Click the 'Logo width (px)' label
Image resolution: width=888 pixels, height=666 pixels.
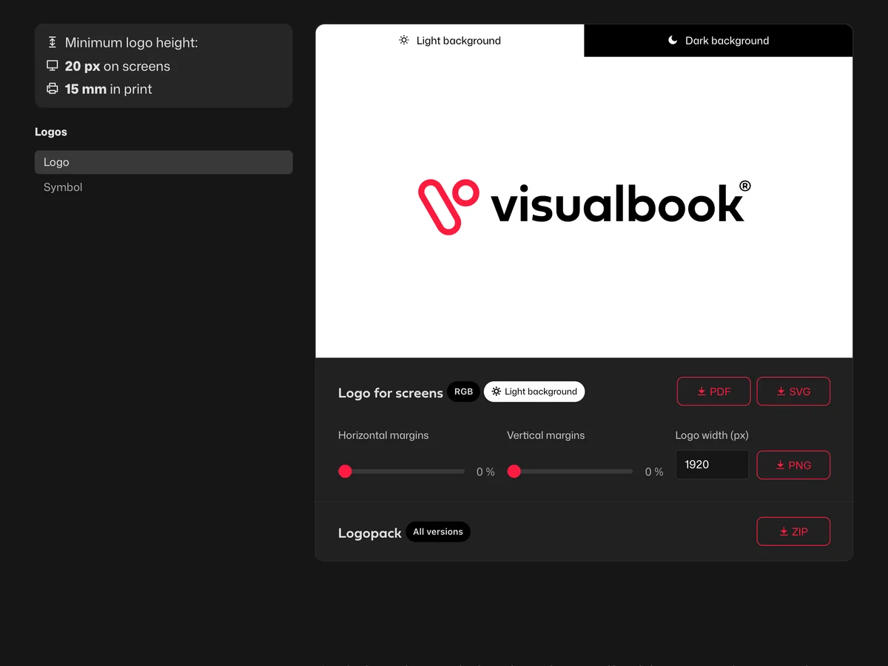[712, 435]
